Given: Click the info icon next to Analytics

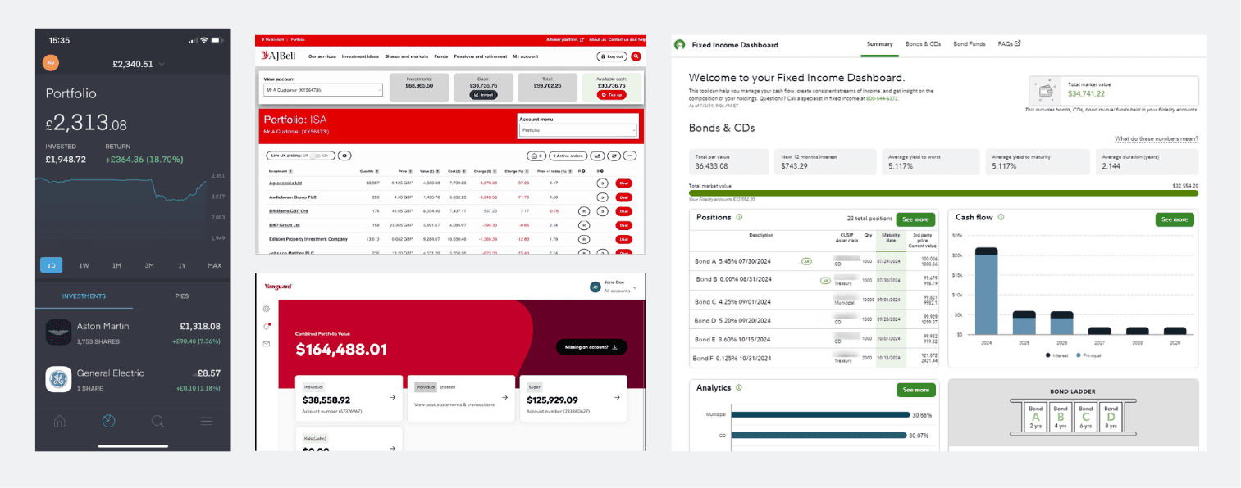Looking at the screenshot, I should pyautogui.click(x=739, y=387).
